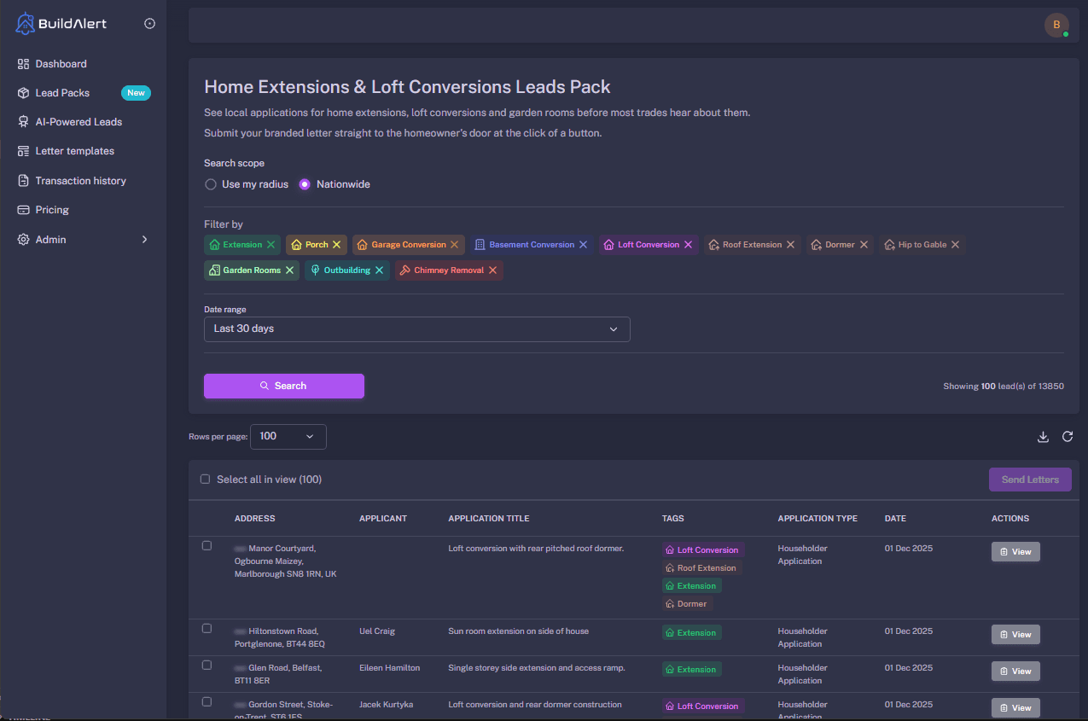Open the Date range dropdown

[416, 329]
